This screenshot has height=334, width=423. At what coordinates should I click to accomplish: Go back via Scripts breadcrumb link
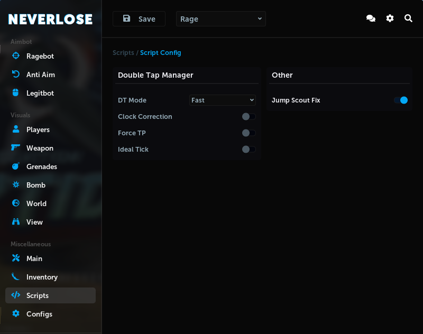tap(123, 53)
